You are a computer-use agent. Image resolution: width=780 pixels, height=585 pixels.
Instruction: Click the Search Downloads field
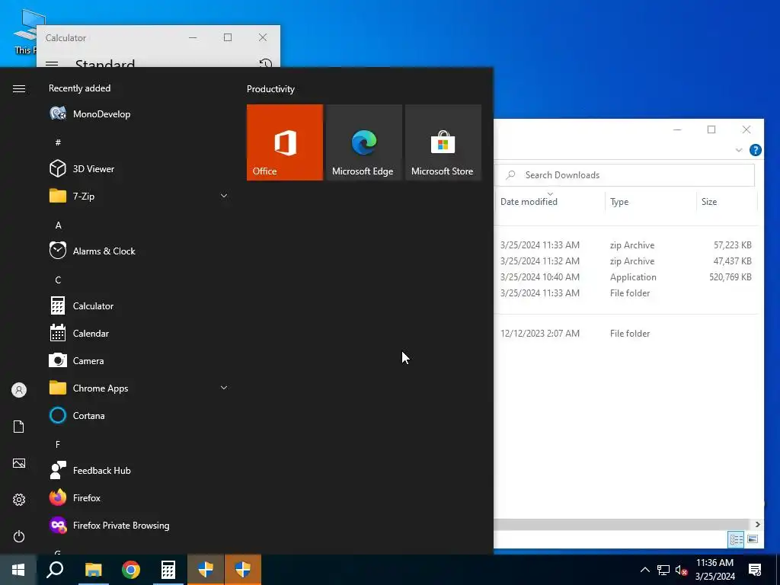point(625,175)
